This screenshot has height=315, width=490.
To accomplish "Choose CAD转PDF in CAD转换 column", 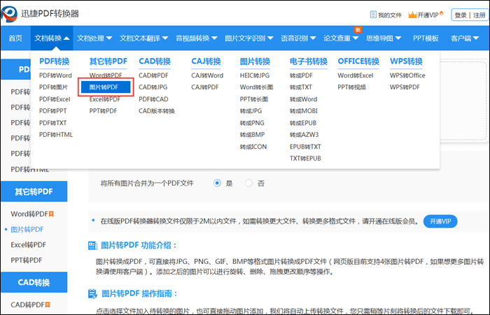I will tap(153, 75).
